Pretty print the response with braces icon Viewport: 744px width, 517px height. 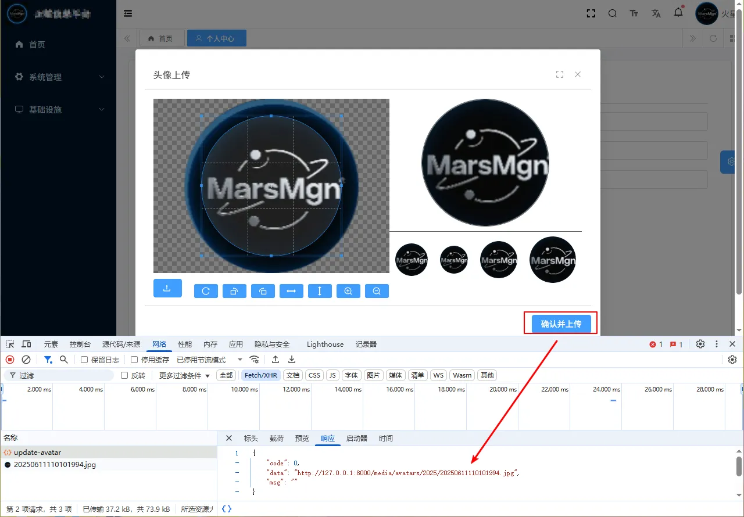click(227, 509)
